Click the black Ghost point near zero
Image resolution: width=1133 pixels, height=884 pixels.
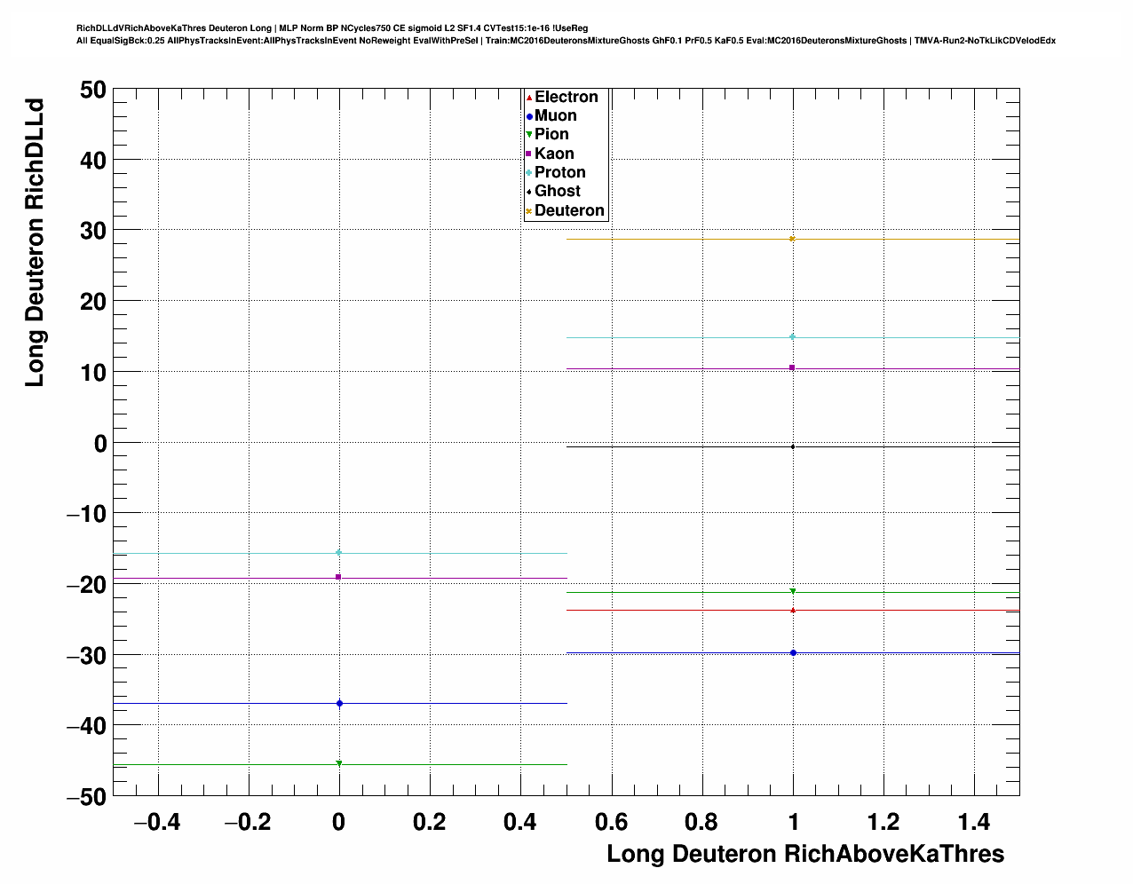(792, 446)
